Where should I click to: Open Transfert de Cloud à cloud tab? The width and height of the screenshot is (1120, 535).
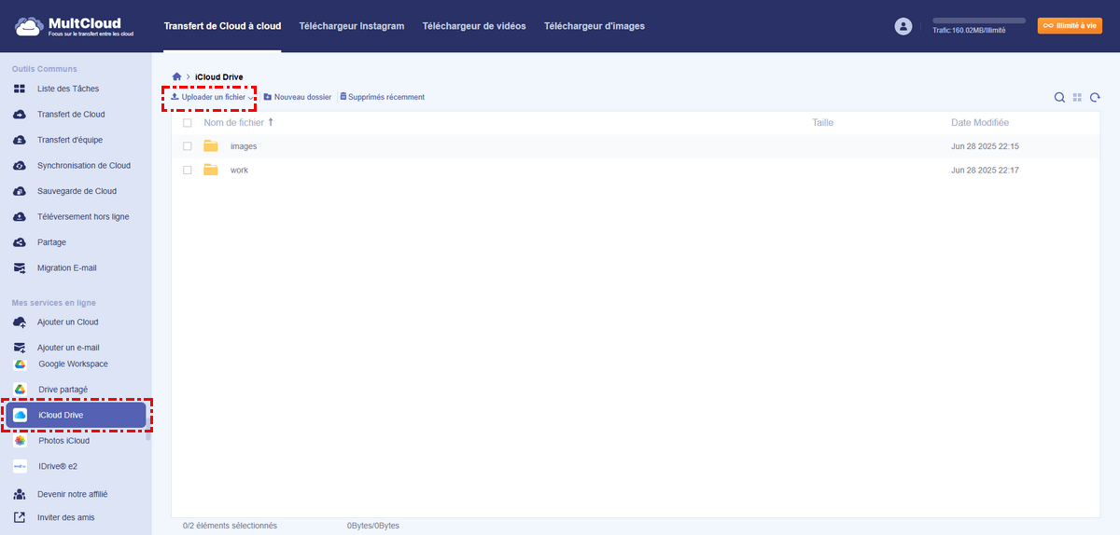pyautogui.click(x=222, y=26)
